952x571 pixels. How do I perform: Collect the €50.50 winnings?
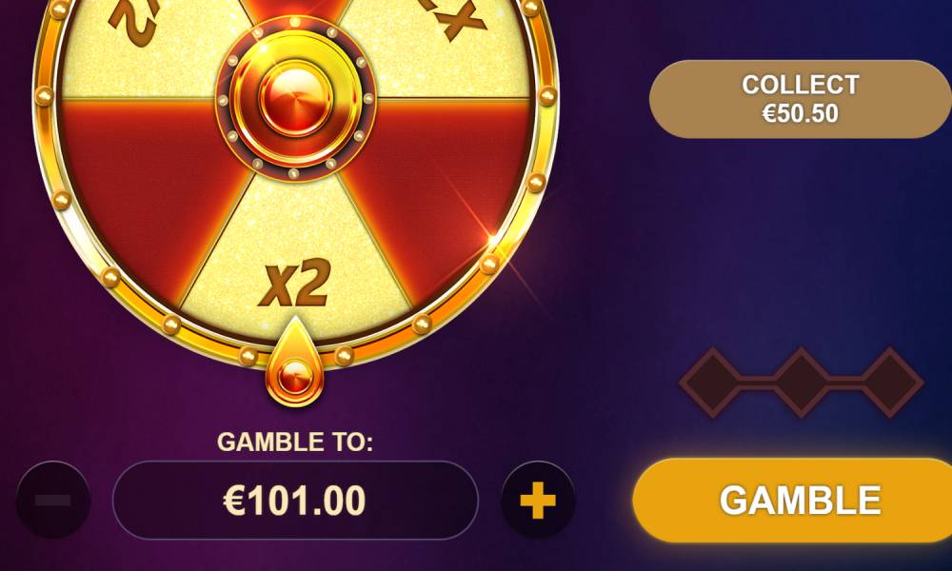pyautogui.click(x=801, y=99)
